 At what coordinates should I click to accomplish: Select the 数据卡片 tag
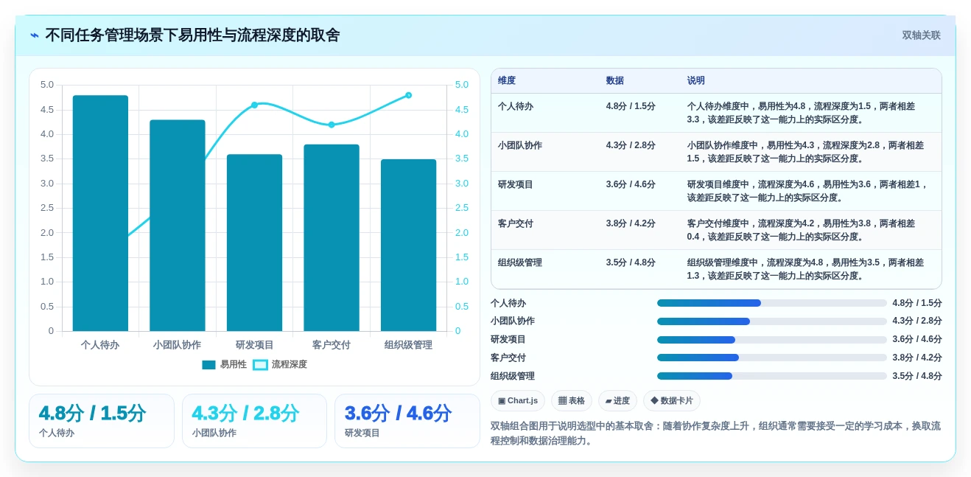point(672,401)
